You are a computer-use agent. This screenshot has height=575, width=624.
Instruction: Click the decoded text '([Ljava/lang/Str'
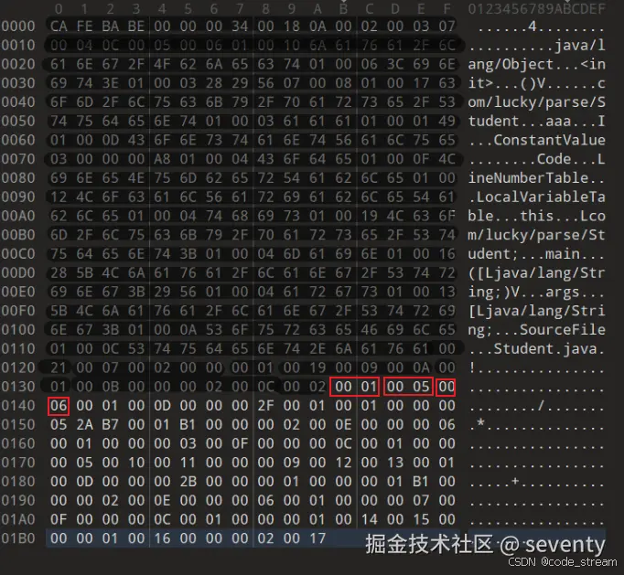[x=537, y=272]
